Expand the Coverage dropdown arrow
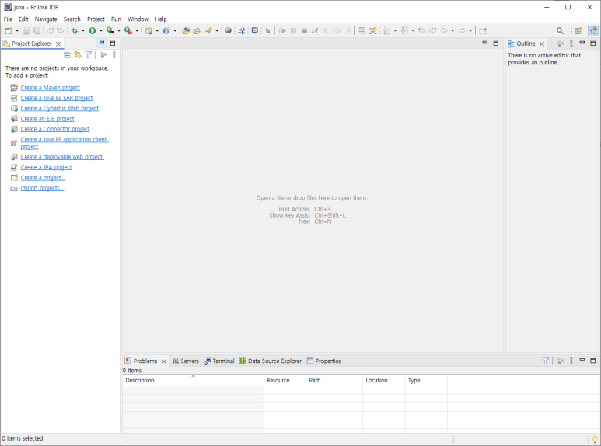The image size is (601, 446). [119, 30]
